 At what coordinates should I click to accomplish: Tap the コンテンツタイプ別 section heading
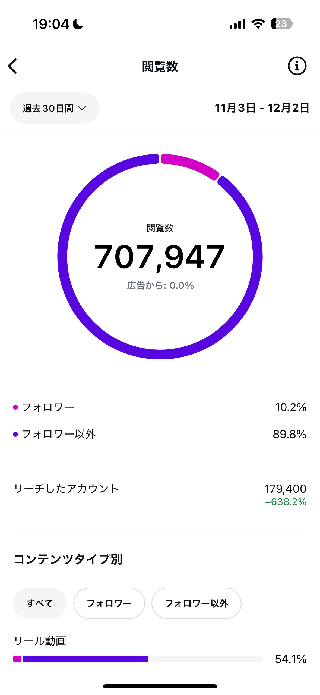click(68, 560)
